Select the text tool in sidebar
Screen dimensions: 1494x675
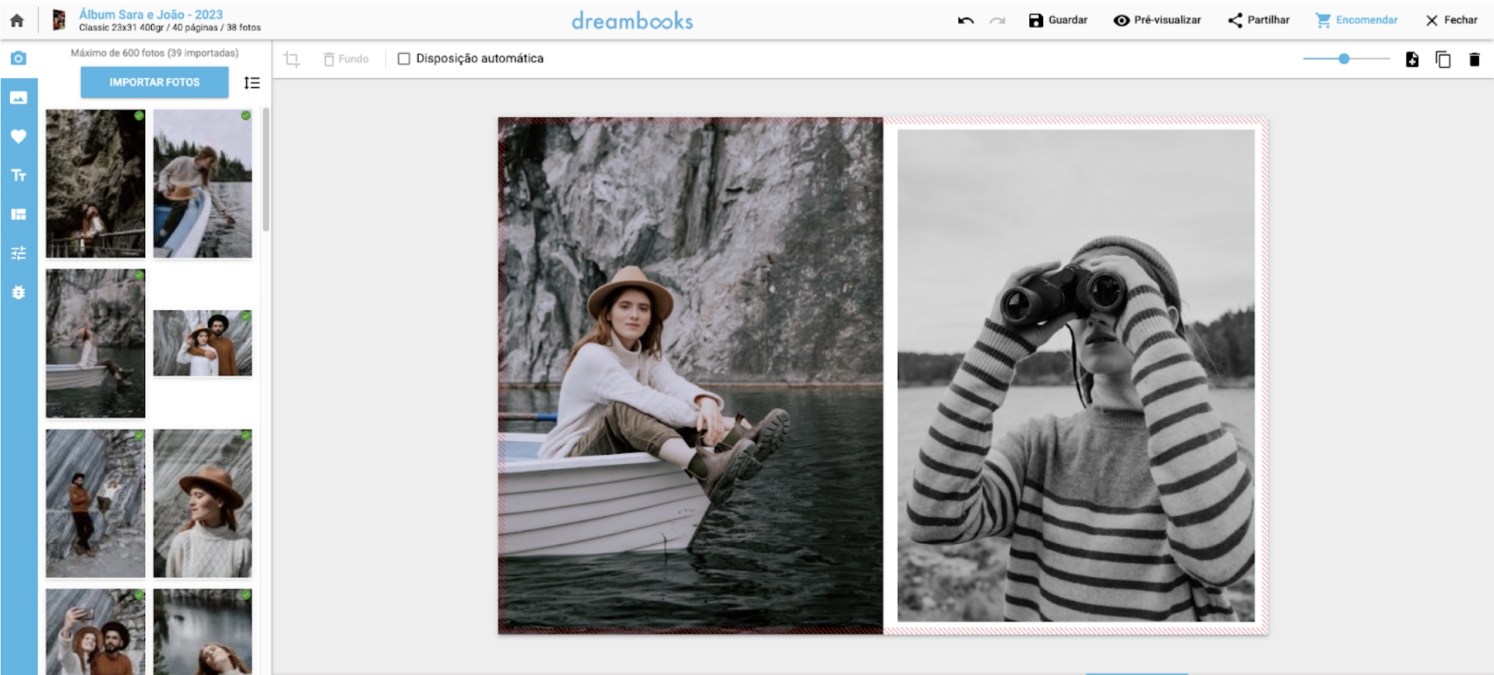pos(19,175)
